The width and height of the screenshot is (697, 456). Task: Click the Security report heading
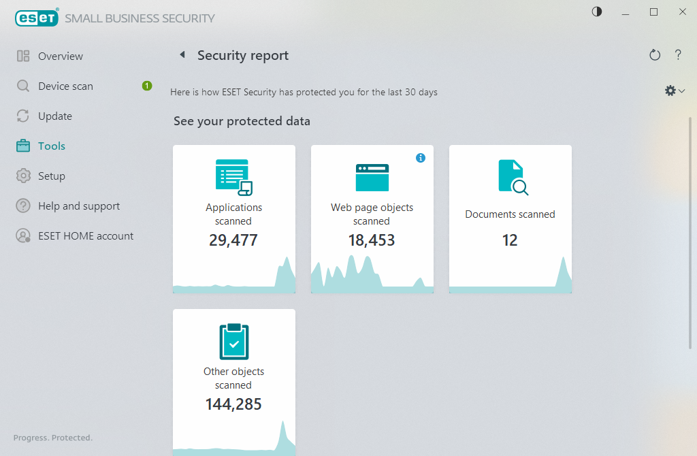point(243,56)
